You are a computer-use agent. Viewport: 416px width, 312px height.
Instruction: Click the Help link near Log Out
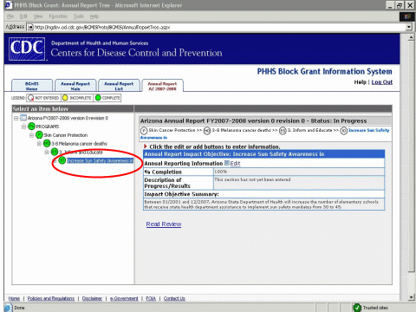click(360, 82)
